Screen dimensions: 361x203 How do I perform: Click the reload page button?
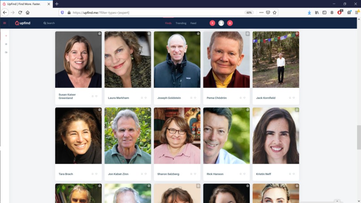20,13
